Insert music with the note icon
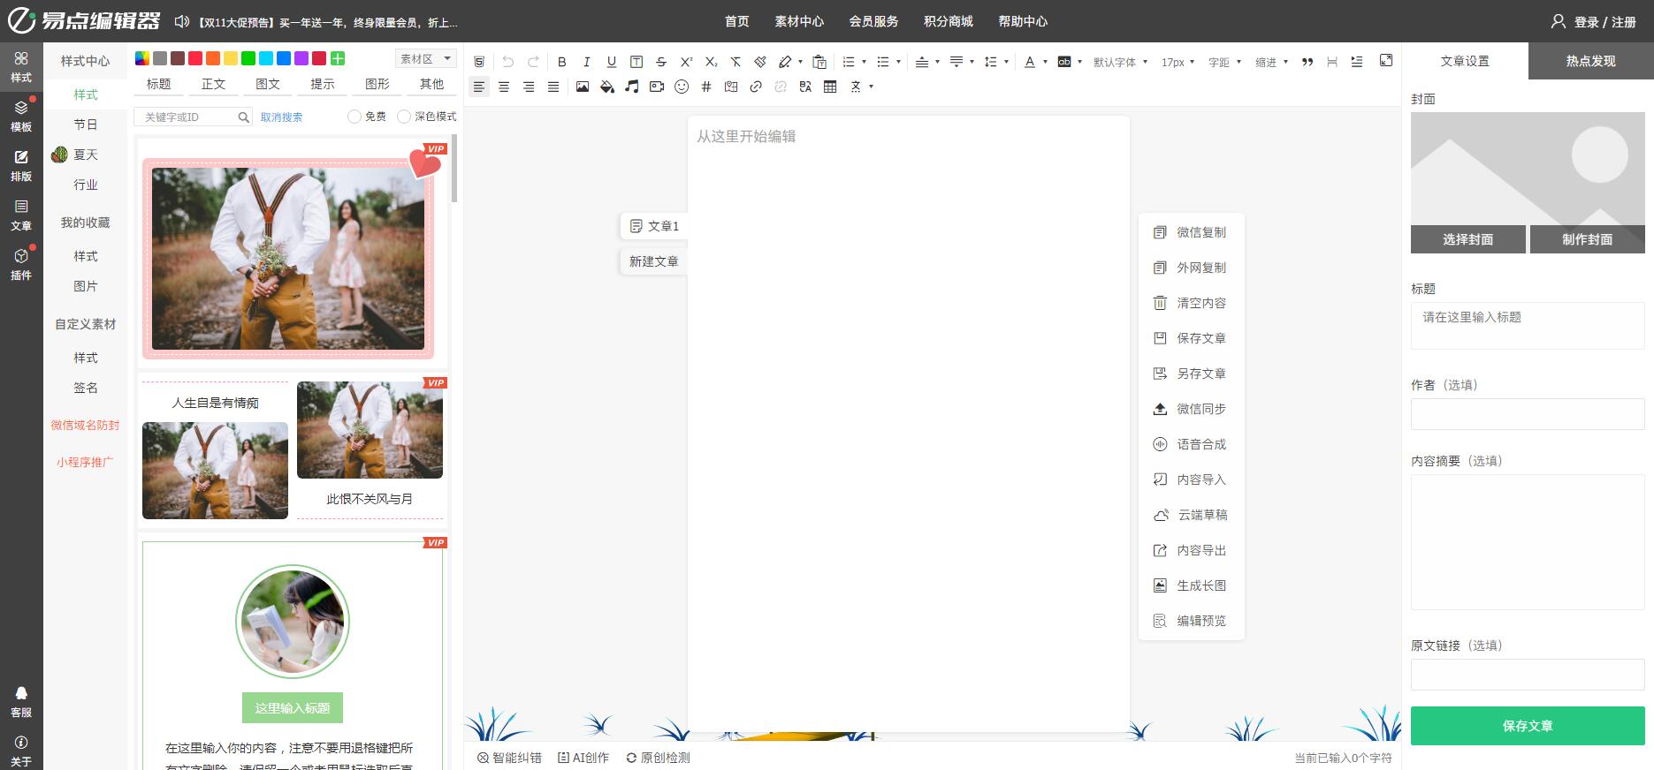The width and height of the screenshot is (1654, 770). (x=631, y=87)
